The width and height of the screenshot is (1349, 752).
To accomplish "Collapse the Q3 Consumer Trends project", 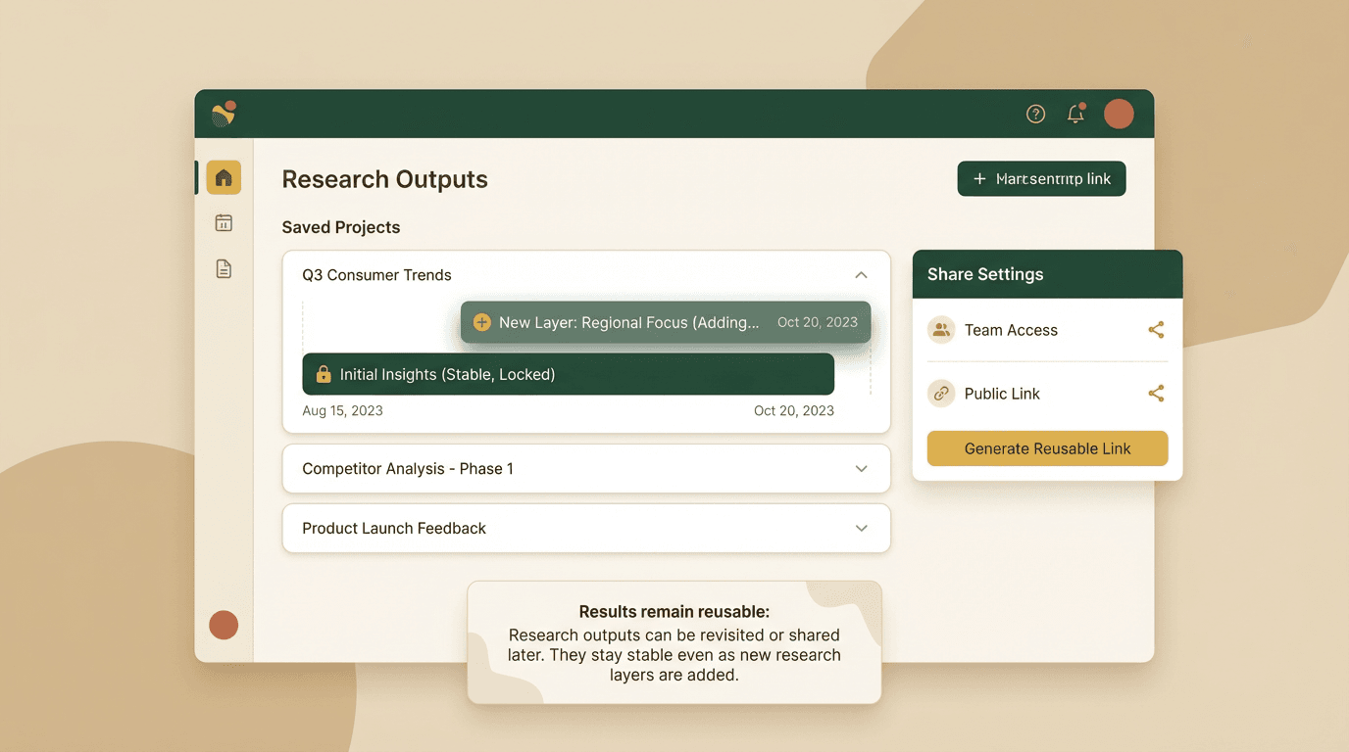I will 861,275.
